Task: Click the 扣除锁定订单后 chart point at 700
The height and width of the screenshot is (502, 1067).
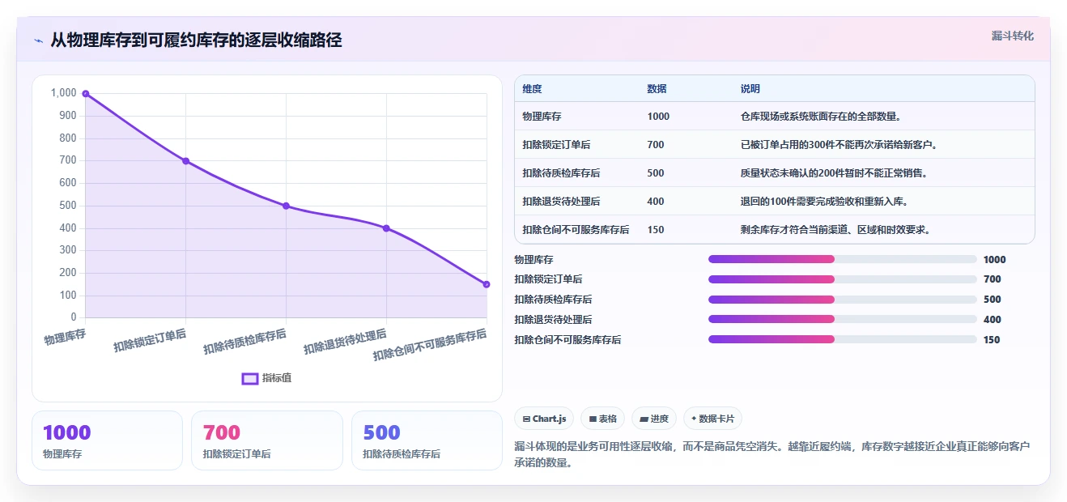Action: (x=186, y=161)
